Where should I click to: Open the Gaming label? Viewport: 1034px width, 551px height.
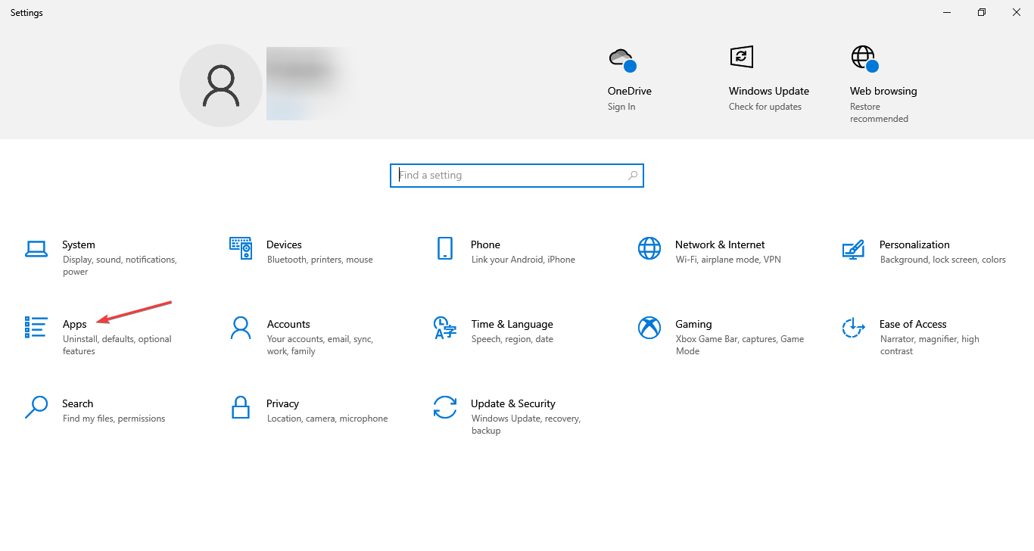693,324
